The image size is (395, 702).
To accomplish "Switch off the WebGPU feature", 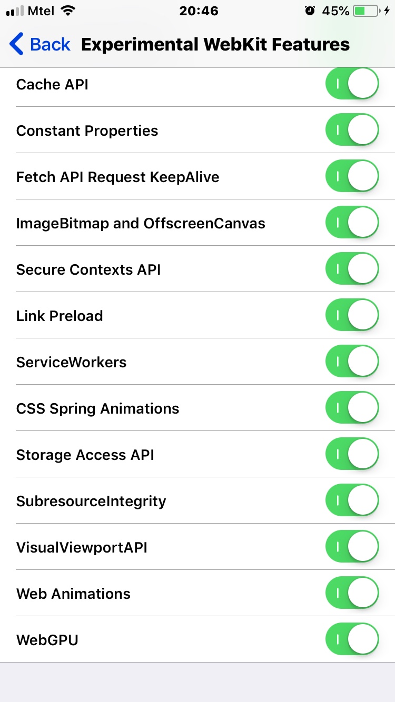I will pos(352,640).
